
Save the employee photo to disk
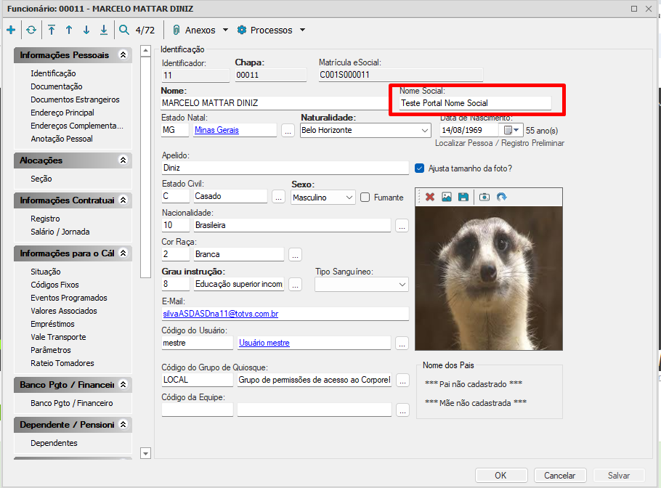point(463,197)
